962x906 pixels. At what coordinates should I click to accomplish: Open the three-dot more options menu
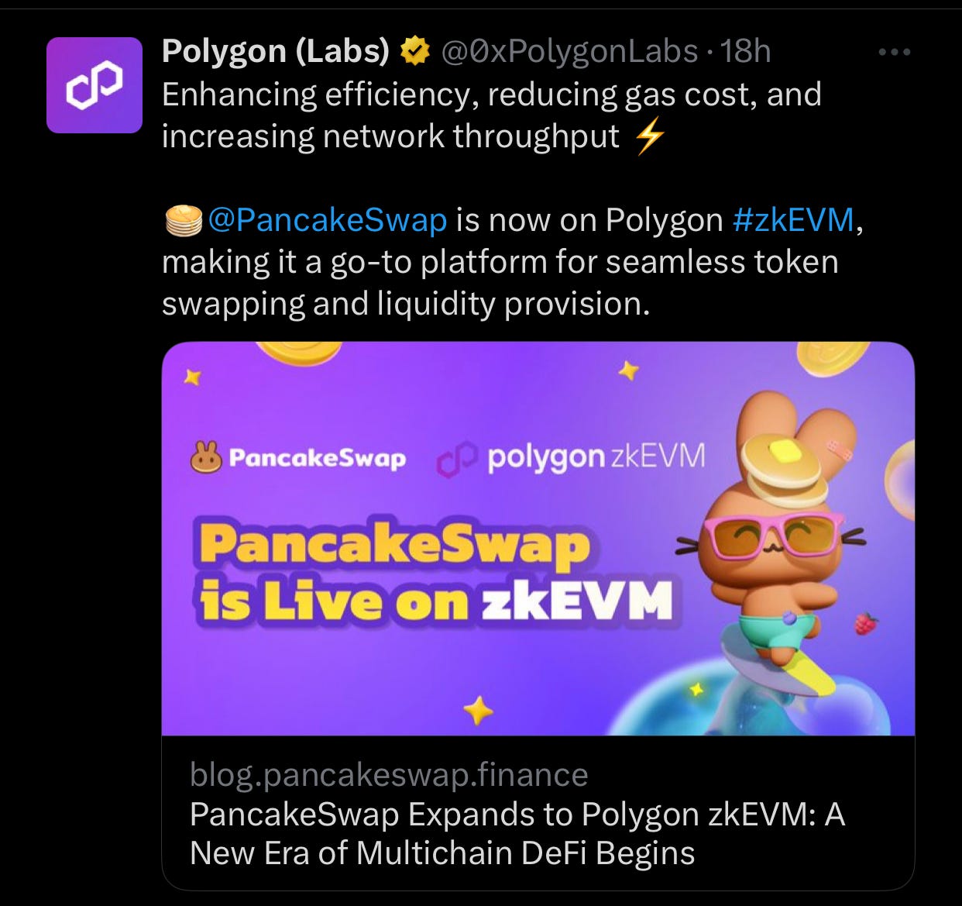click(x=895, y=52)
